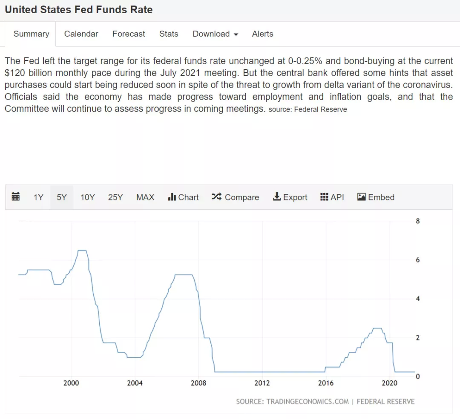Click the Export download arrow icon
460x419 pixels.
pos(277,197)
